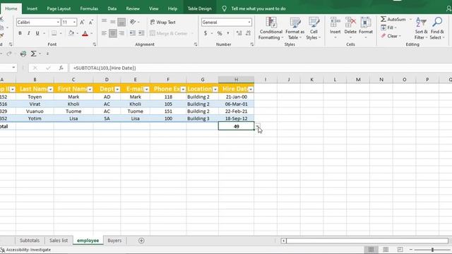Click AutoSum button

(x=393, y=19)
